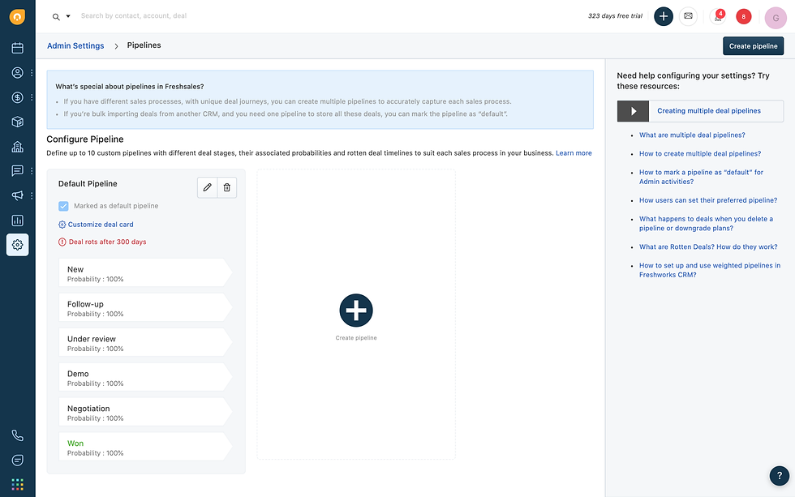Play the Creating multiple deal pipelines video
Image resolution: width=795 pixels, height=497 pixels.
[x=634, y=111]
